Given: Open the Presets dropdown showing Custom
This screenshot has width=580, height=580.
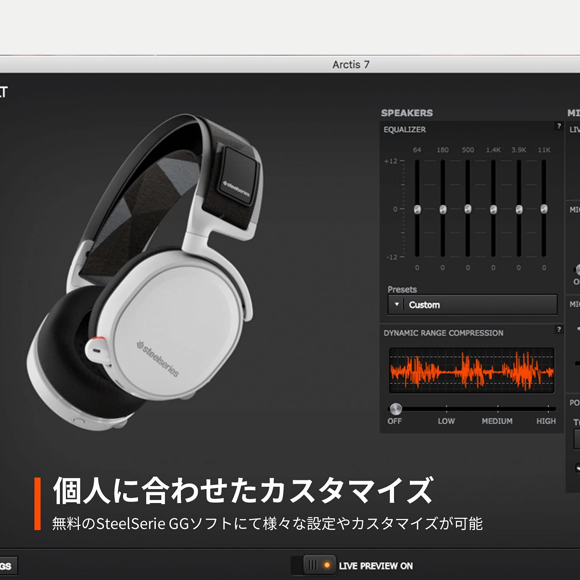Looking at the screenshot, I should point(473,305).
